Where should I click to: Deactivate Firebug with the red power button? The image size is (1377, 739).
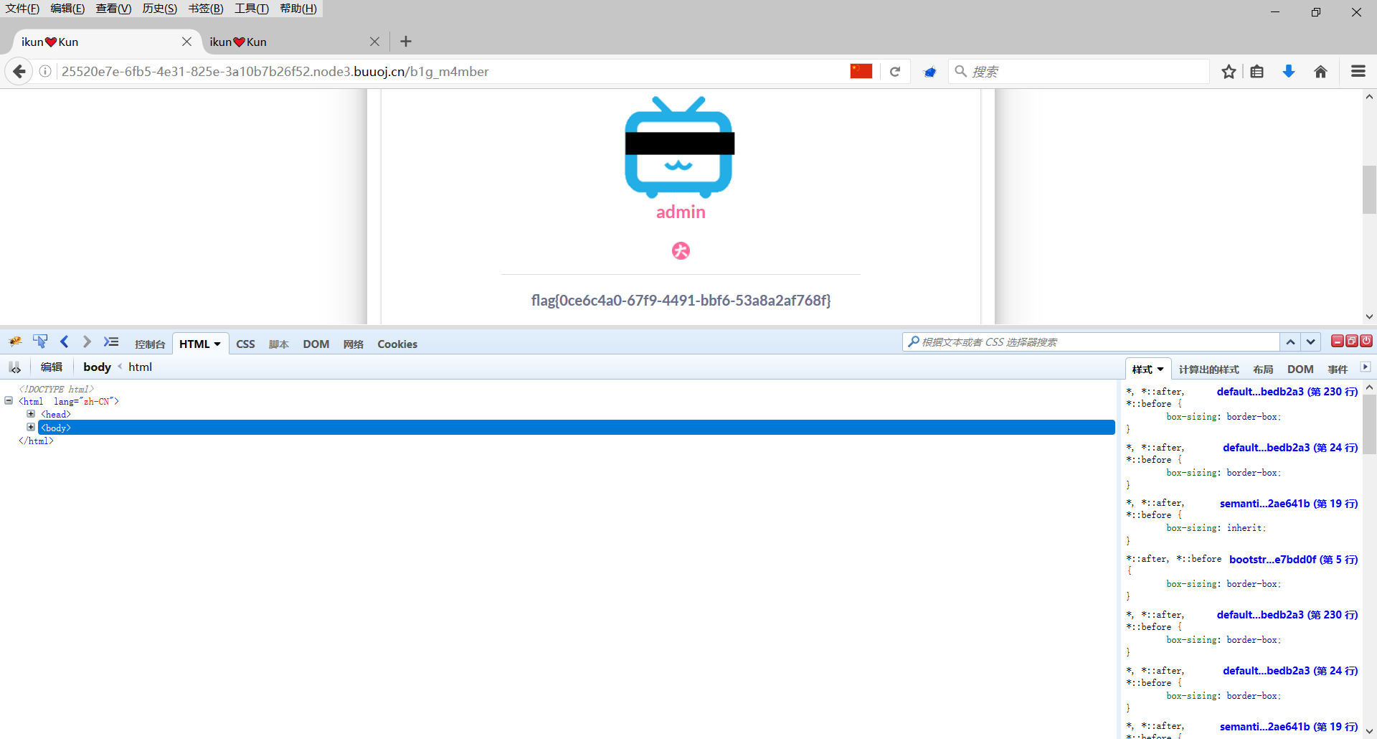pos(1366,341)
